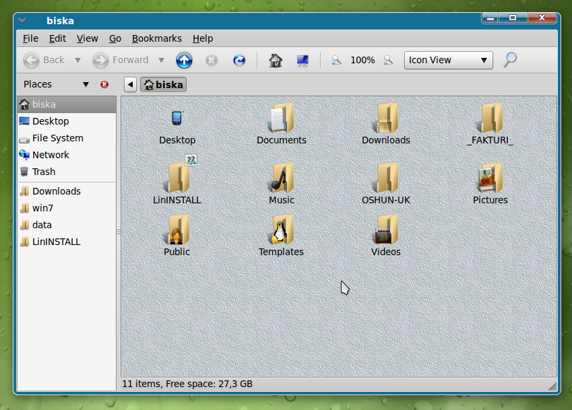Open the win7 bookmark
This screenshot has height=410, width=572.
[x=67, y=208]
